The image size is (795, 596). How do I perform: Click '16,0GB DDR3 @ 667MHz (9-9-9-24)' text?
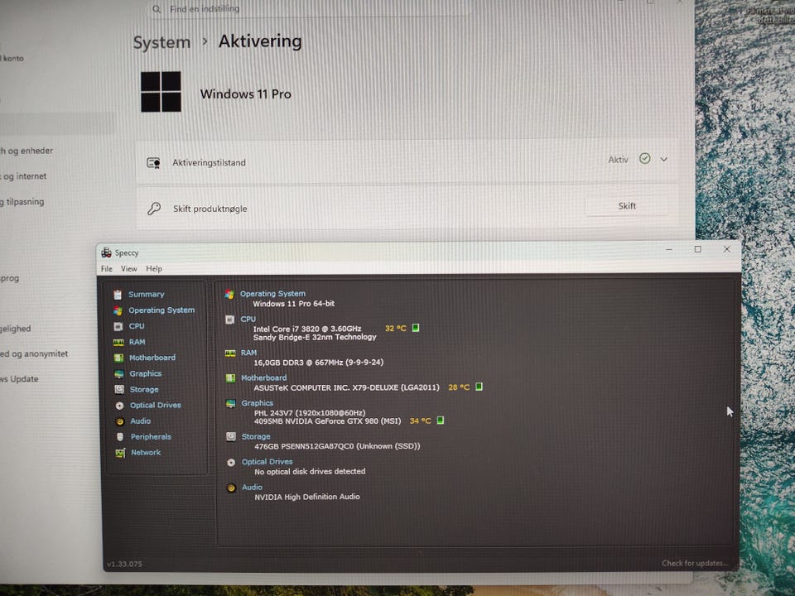pos(318,362)
